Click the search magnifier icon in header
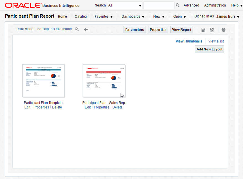 (178, 5)
